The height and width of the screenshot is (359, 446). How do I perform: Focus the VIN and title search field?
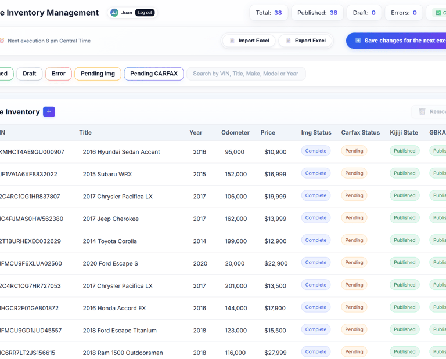click(x=246, y=74)
